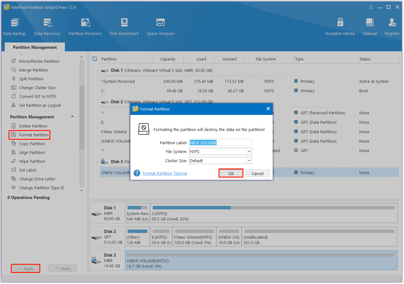Create Bootable Media
Image resolution: width=404 pixels, height=284 pixels.
pyautogui.click(x=340, y=27)
